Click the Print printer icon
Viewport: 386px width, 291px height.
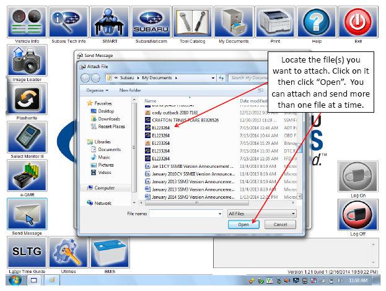[275, 22]
